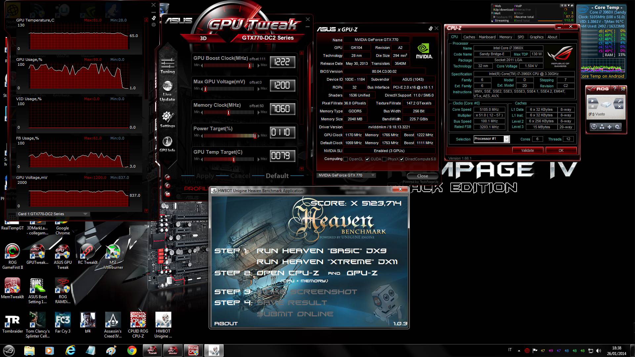
Task: Click the 3D mode tab in GPU Tweak
Action: pos(203,38)
